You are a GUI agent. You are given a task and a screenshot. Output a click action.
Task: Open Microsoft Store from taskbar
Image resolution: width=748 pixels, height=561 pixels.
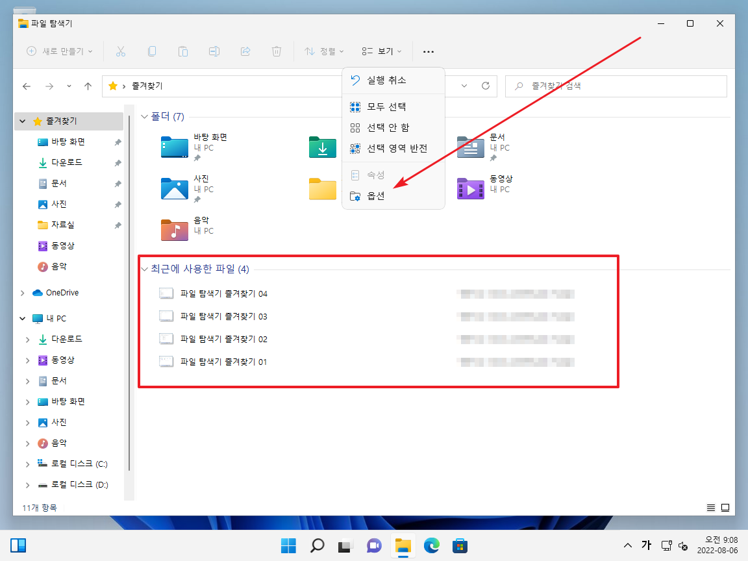(460, 545)
